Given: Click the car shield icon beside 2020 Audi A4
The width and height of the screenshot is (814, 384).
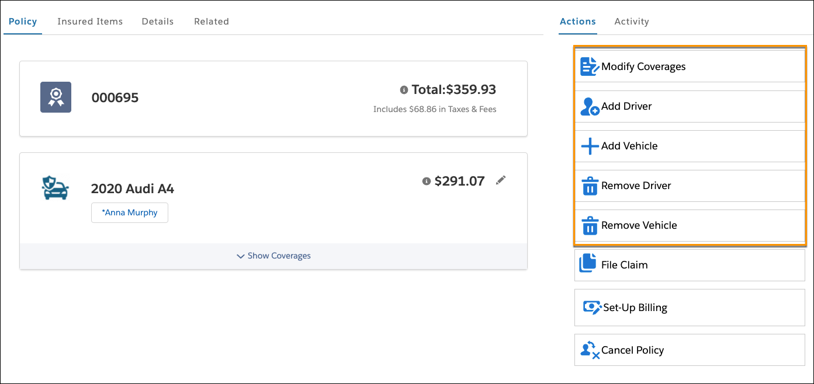Looking at the screenshot, I should [56, 188].
